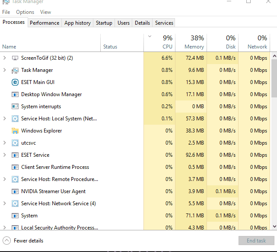Viewport: 277px width, 252px height.
Task: Expand the ScreenToGif (32 bit) process group
Action: (5, 58)
